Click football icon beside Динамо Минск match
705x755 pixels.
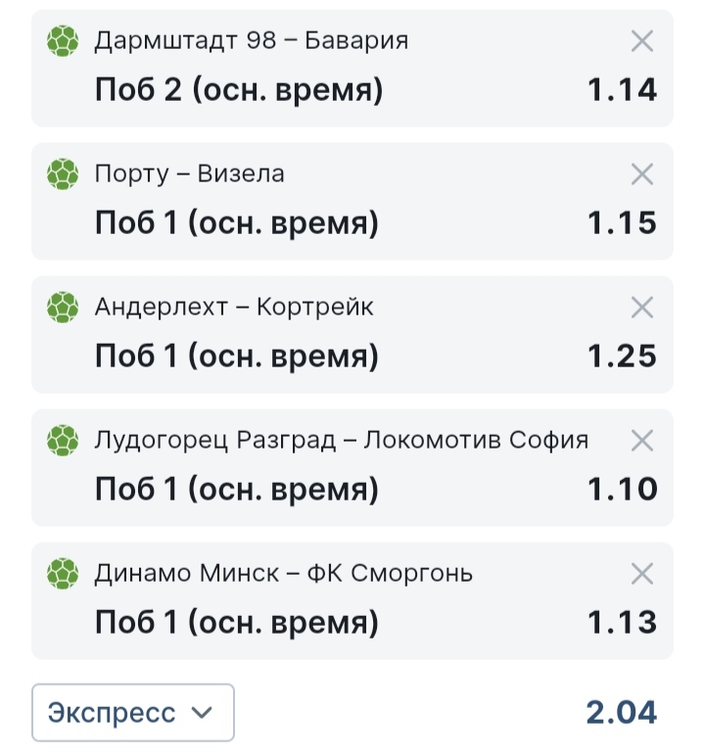[63, 574]
